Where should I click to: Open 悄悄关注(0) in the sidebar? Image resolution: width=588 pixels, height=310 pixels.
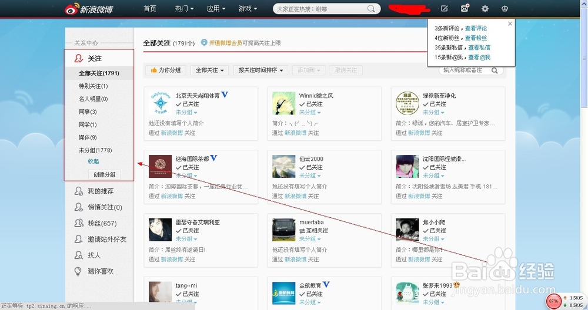tap(105, 207)
